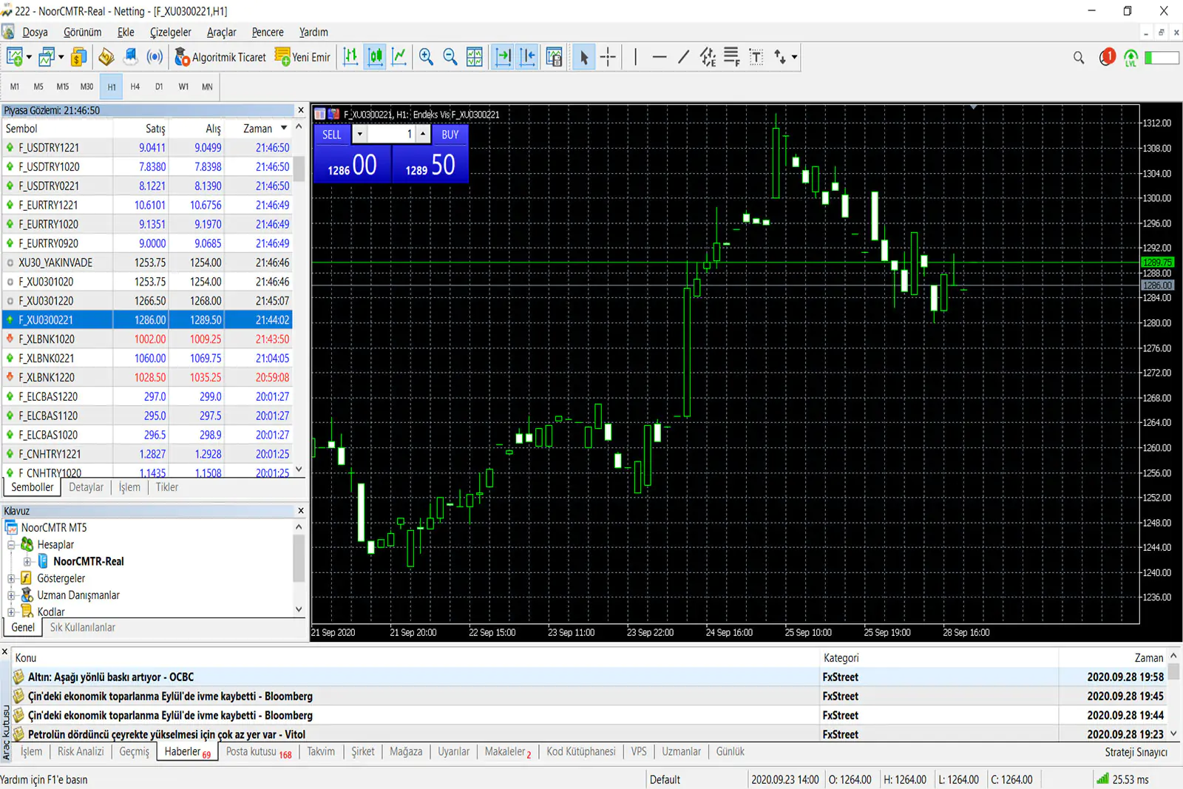Viewport: 1183px width, 789px height.
Task: Select the bar chart display mode
Action: (x=350, y=57)
